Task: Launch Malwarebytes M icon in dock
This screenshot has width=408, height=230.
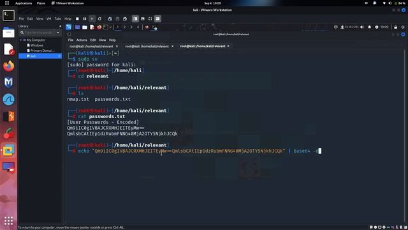Action: 8,82
